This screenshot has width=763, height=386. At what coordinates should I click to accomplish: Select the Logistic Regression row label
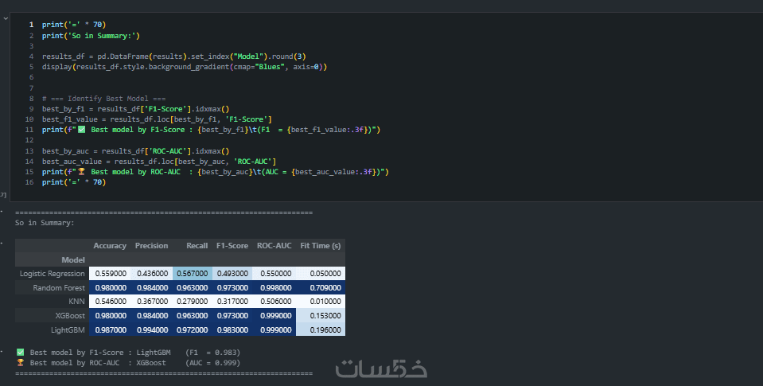[52, 274]
